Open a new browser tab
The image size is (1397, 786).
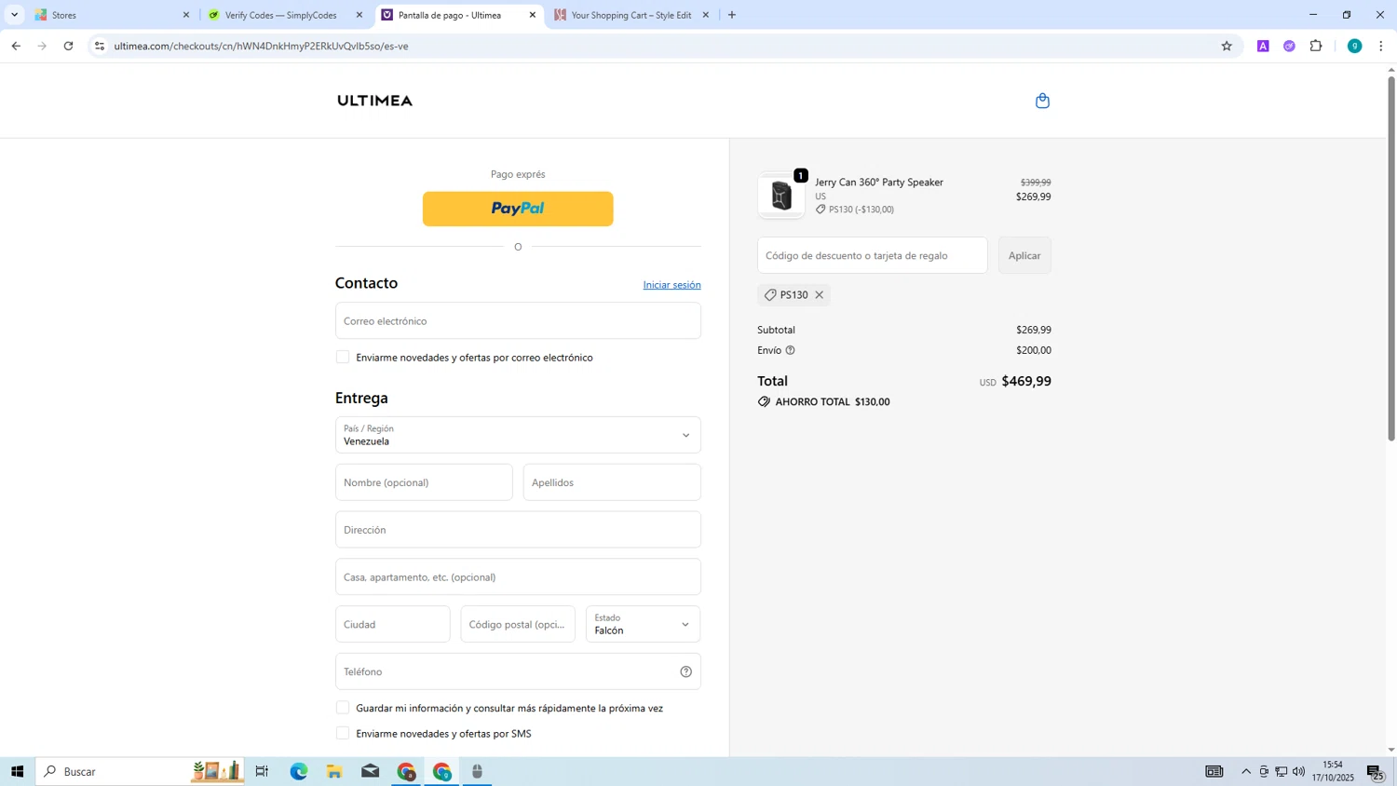[732, 15]
